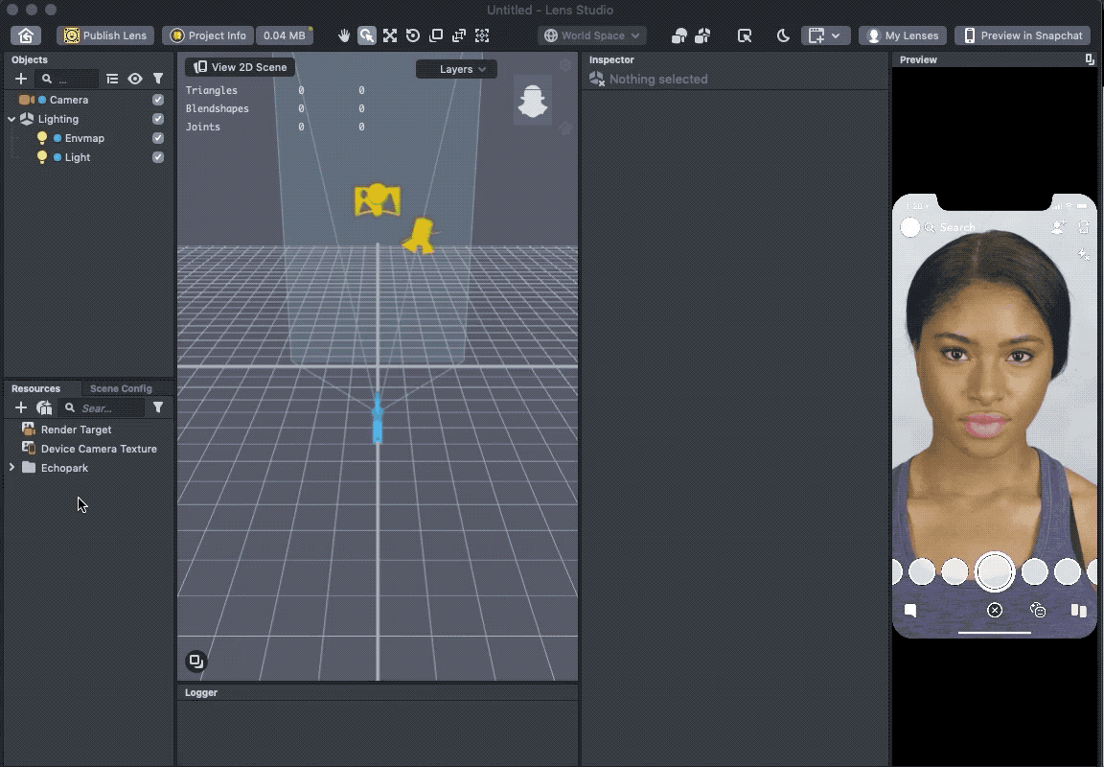
Task: Click the Home icon in toolbar
Action: click(x=26, y=35)
